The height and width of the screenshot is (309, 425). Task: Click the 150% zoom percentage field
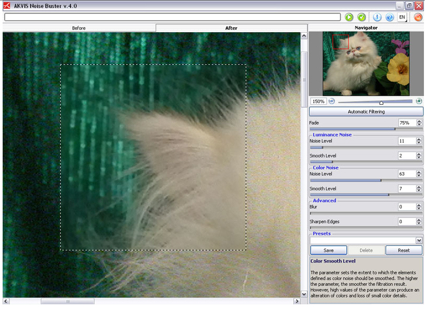[x=318, y=101]
